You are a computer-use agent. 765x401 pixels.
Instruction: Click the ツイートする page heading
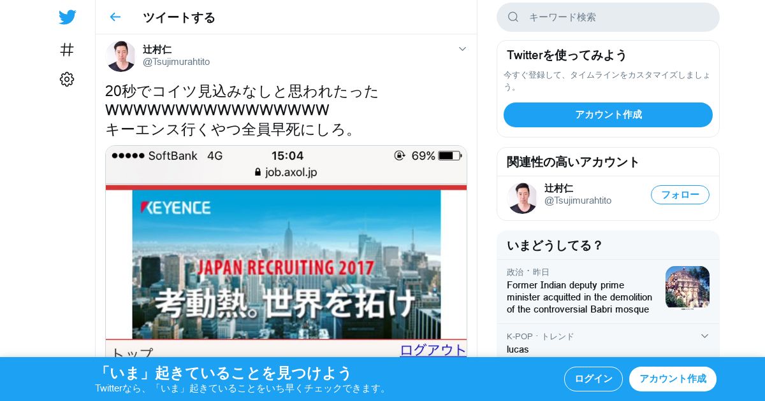(x=179, y=17)
